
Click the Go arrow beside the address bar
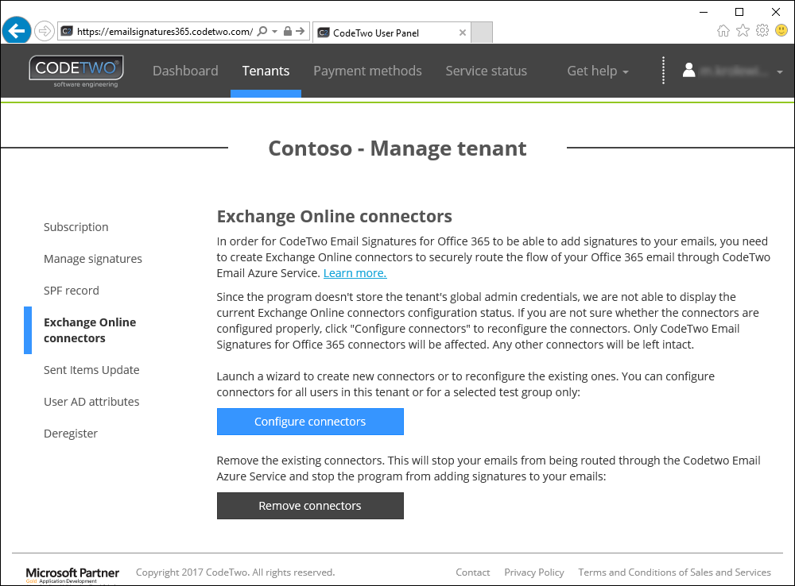(x=302, y=30)
